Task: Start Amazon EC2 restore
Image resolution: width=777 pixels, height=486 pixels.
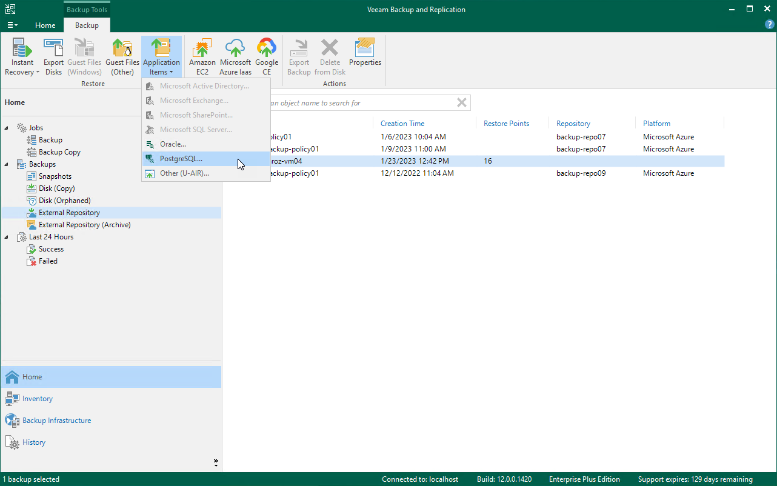Action: click(202, 57)
